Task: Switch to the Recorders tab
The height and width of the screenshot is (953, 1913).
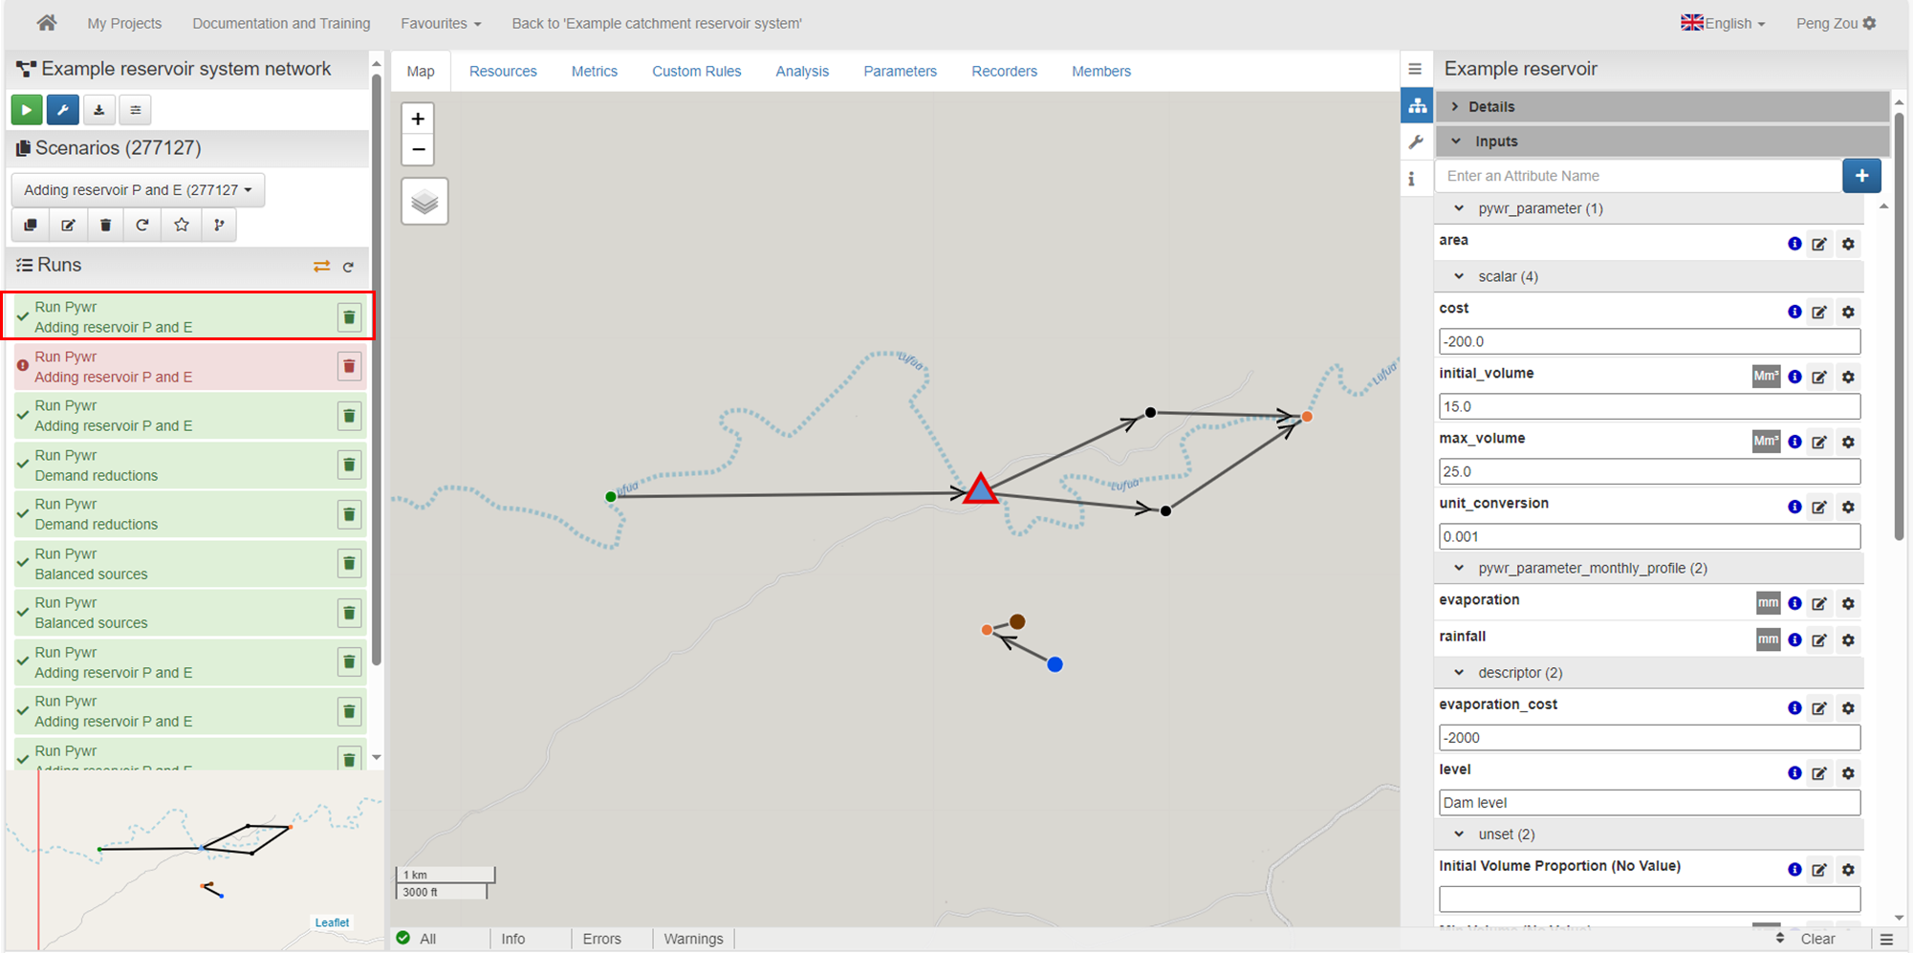Action: pos(1004,72)
